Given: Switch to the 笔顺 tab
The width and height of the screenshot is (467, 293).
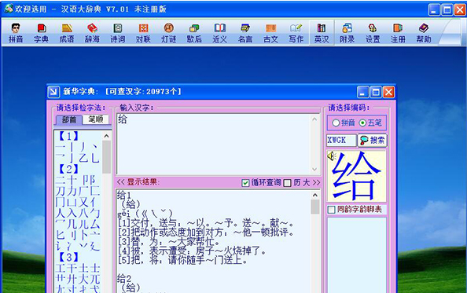Looking at the screenshot, I should (96, 119).
